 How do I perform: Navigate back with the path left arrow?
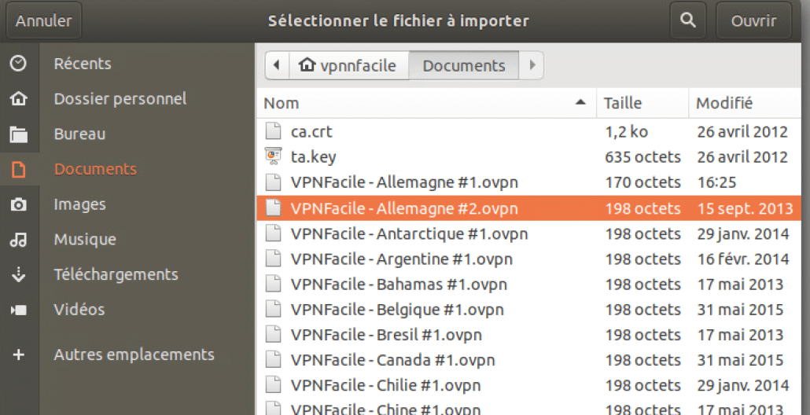[276, 65]
